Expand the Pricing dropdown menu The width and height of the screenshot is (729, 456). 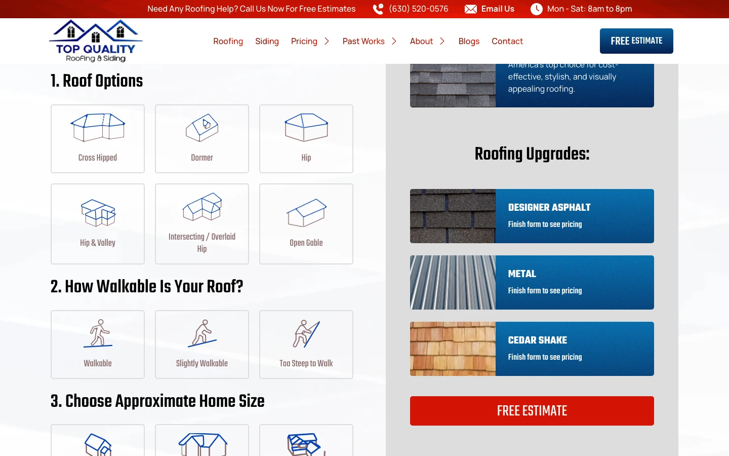point(327,41)
